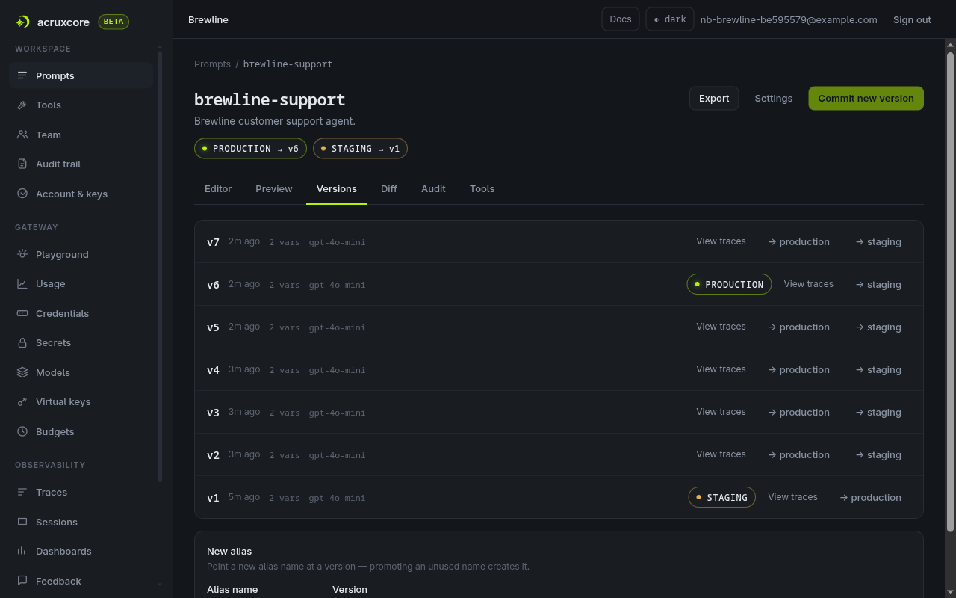This screenshot has height=598, width=956.
Task: Click Sign out
Action: (912, 20)
